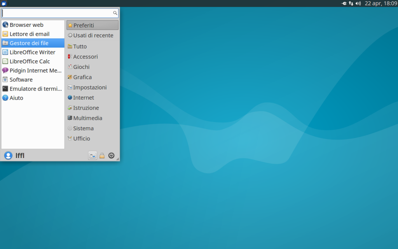This screenshot has height=249, width=398.
Task: Expand the Impostazioni category
Action: [89, 88]
